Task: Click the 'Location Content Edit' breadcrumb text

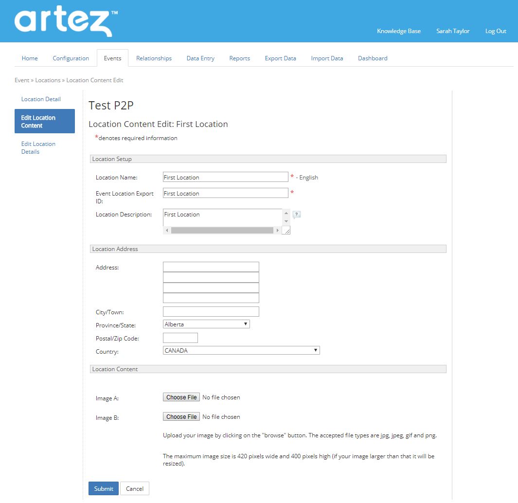Action: tap(95, 80)
